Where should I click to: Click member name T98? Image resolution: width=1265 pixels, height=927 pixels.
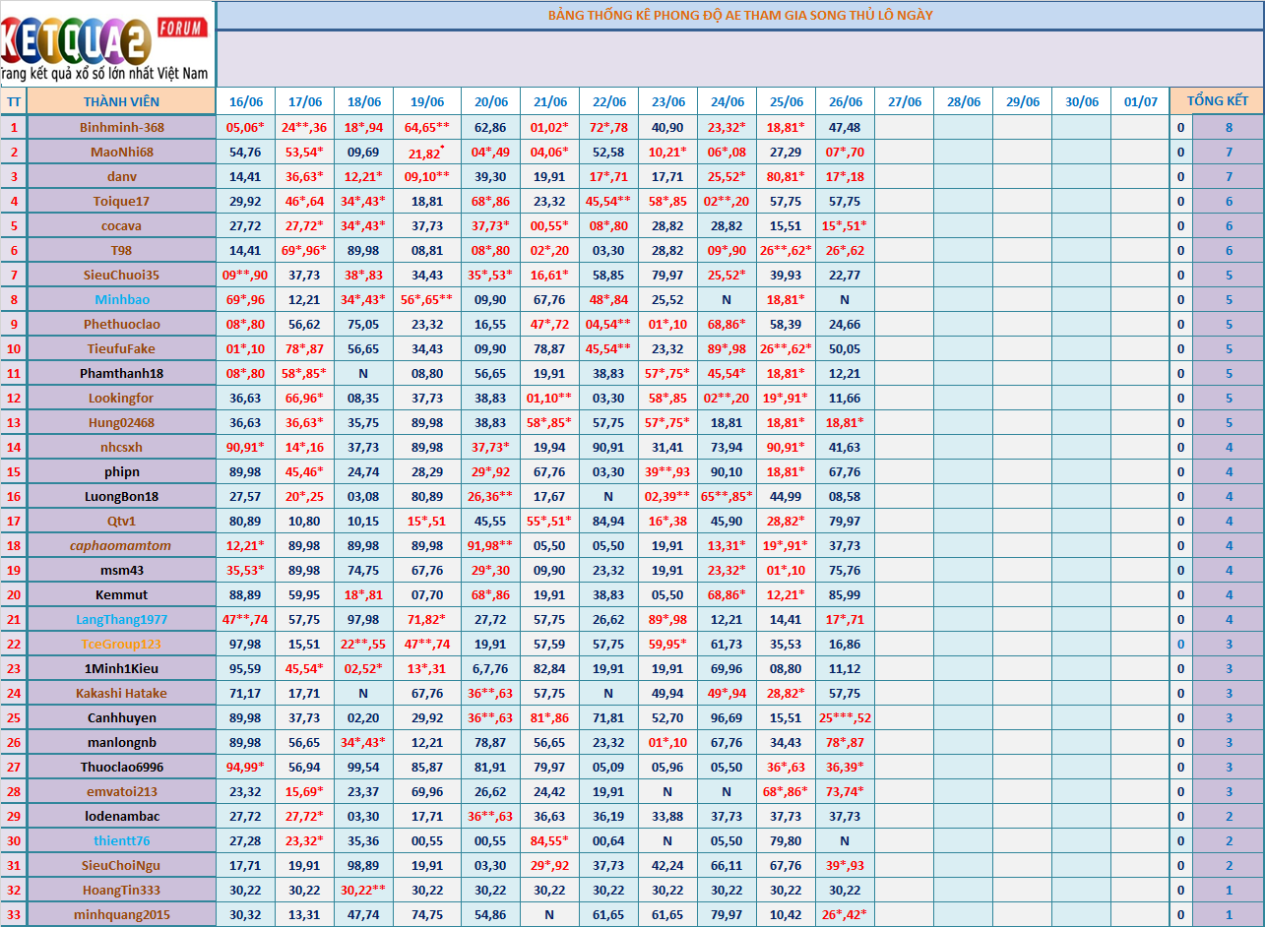[x=121, y=250]
